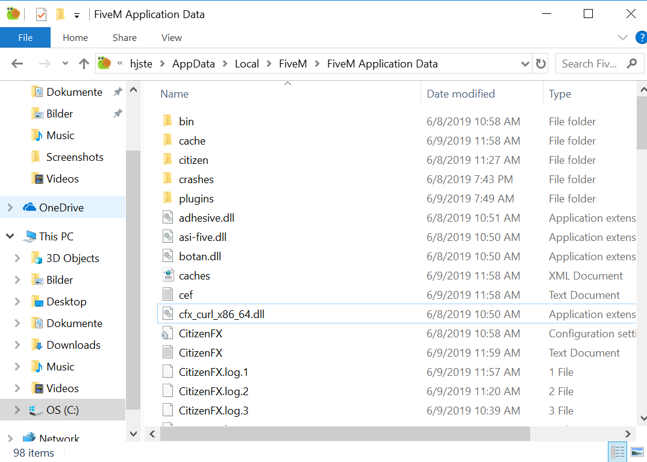Screen dimensions: 647x462
Task: Switch to Large icons view layout
Action: point(637,452)
